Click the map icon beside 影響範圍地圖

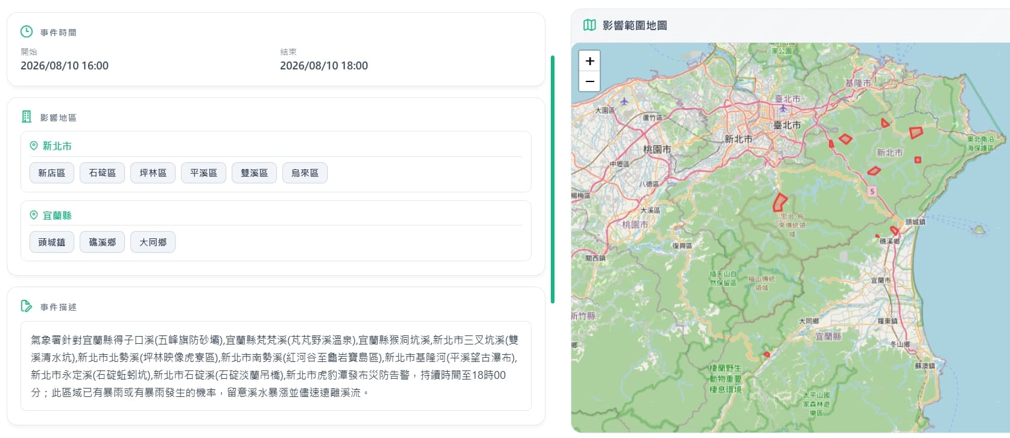coord(589,25)
